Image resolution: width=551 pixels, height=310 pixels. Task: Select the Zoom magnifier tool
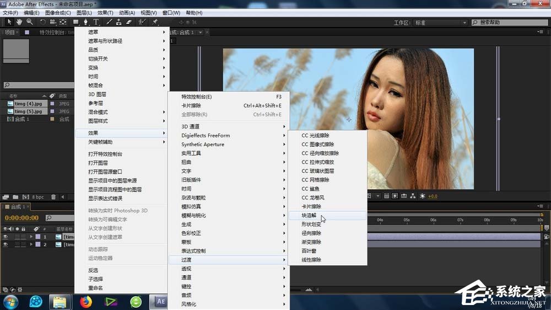pos(29,22)
